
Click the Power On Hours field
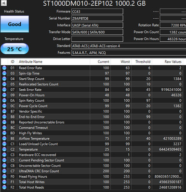tap(173, 39)
